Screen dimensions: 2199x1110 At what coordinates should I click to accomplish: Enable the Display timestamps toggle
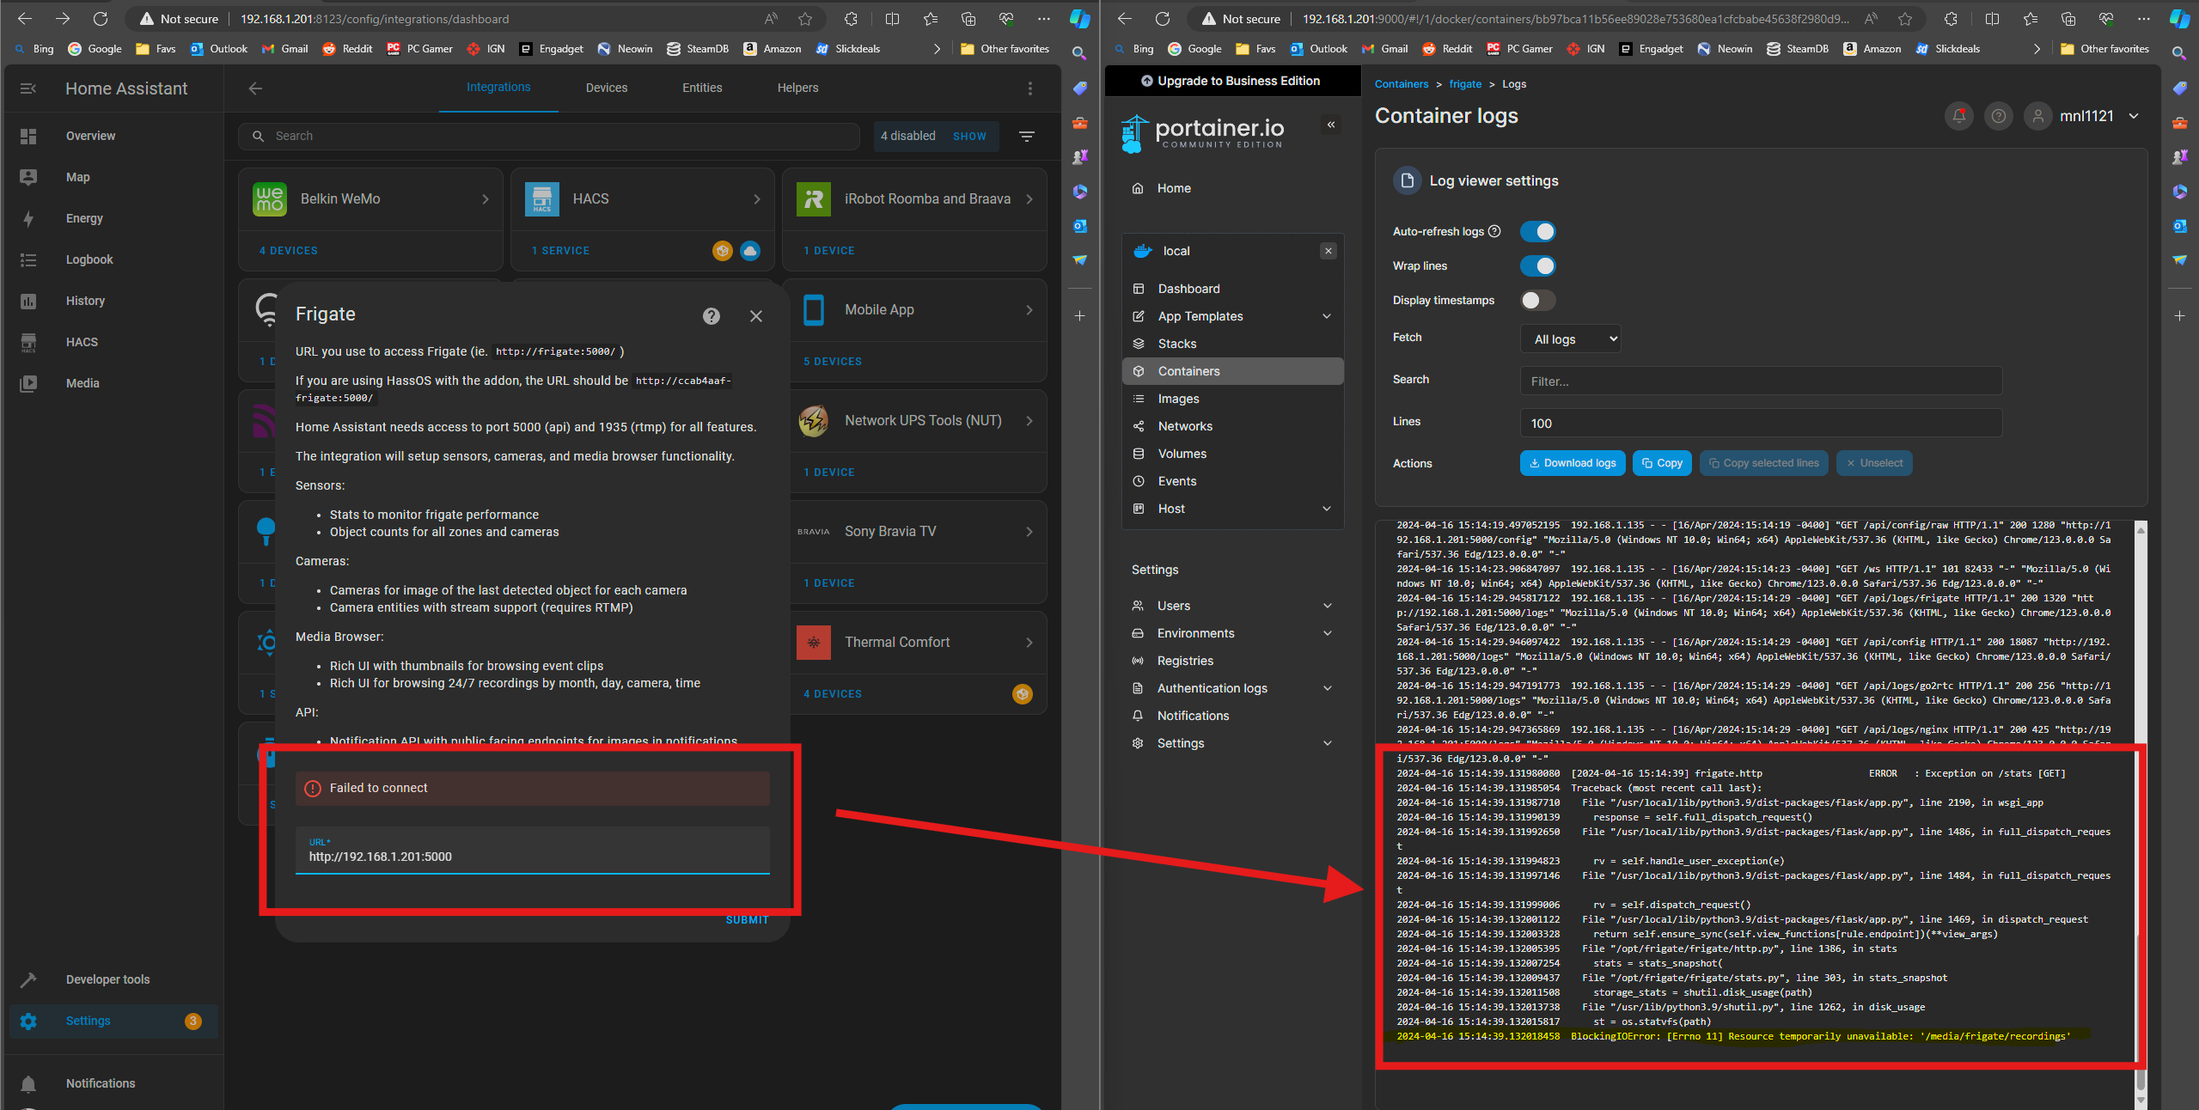pyautogui.click(x=1537, y=301)
